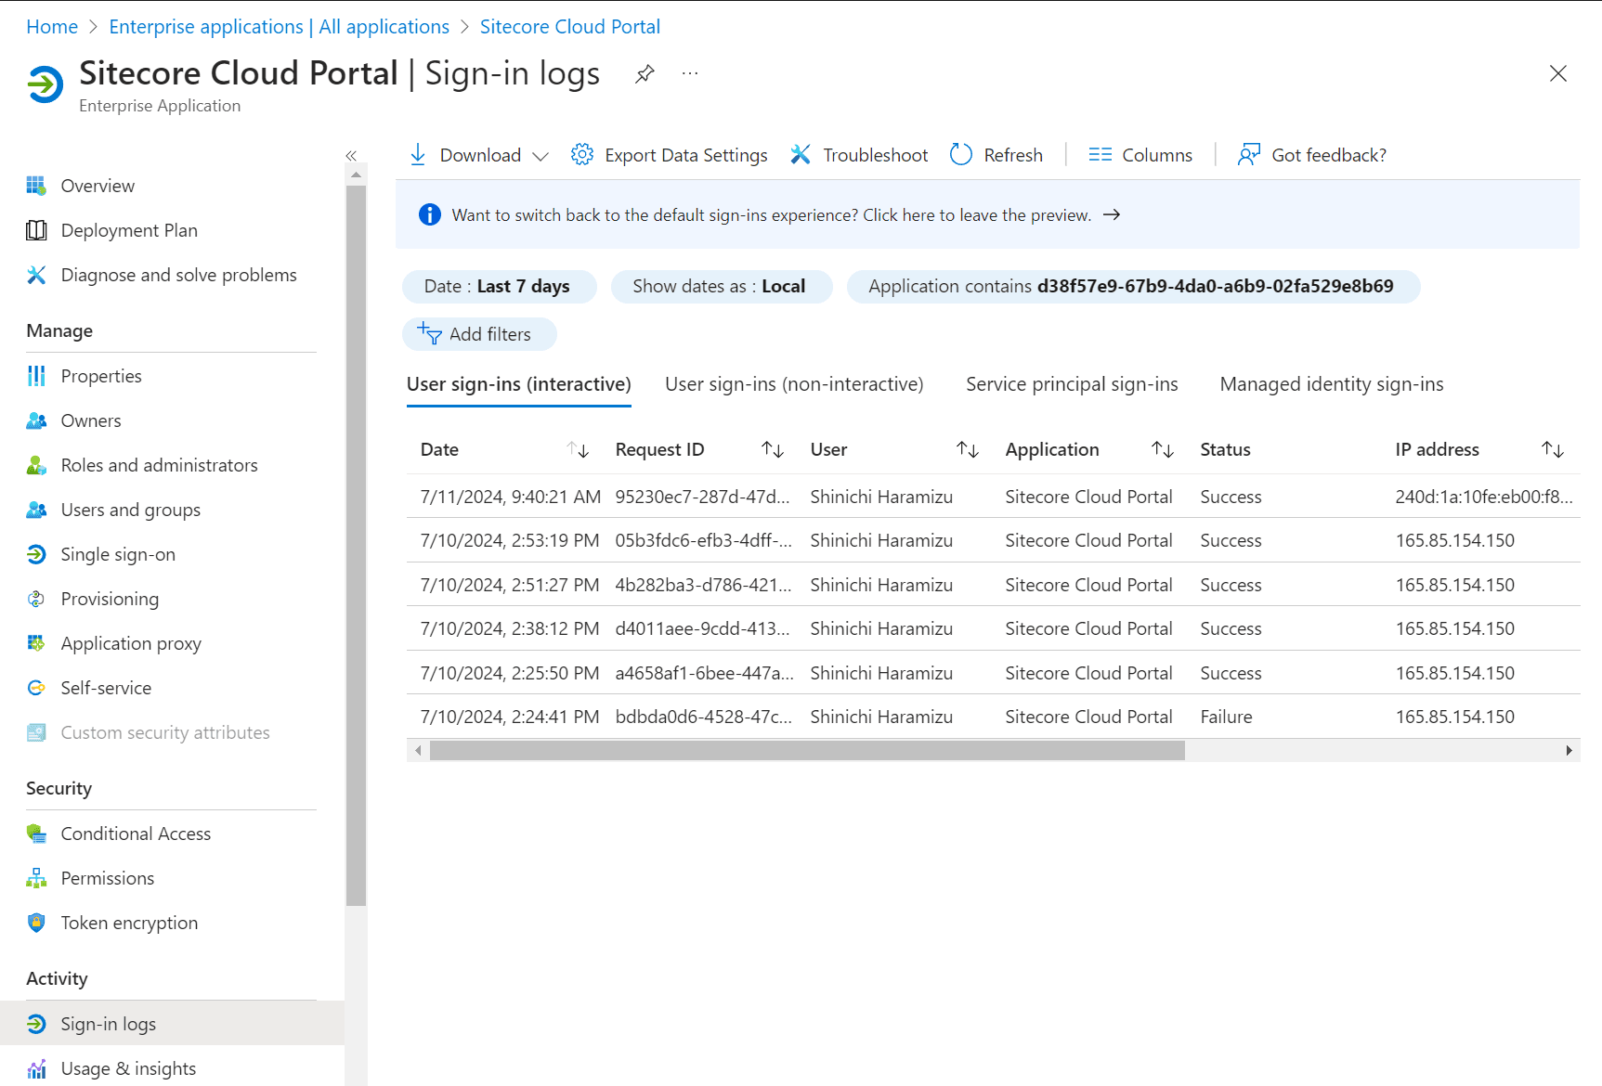Go to Enterprise applications breadcrumb link

click(x=279, y=27)
